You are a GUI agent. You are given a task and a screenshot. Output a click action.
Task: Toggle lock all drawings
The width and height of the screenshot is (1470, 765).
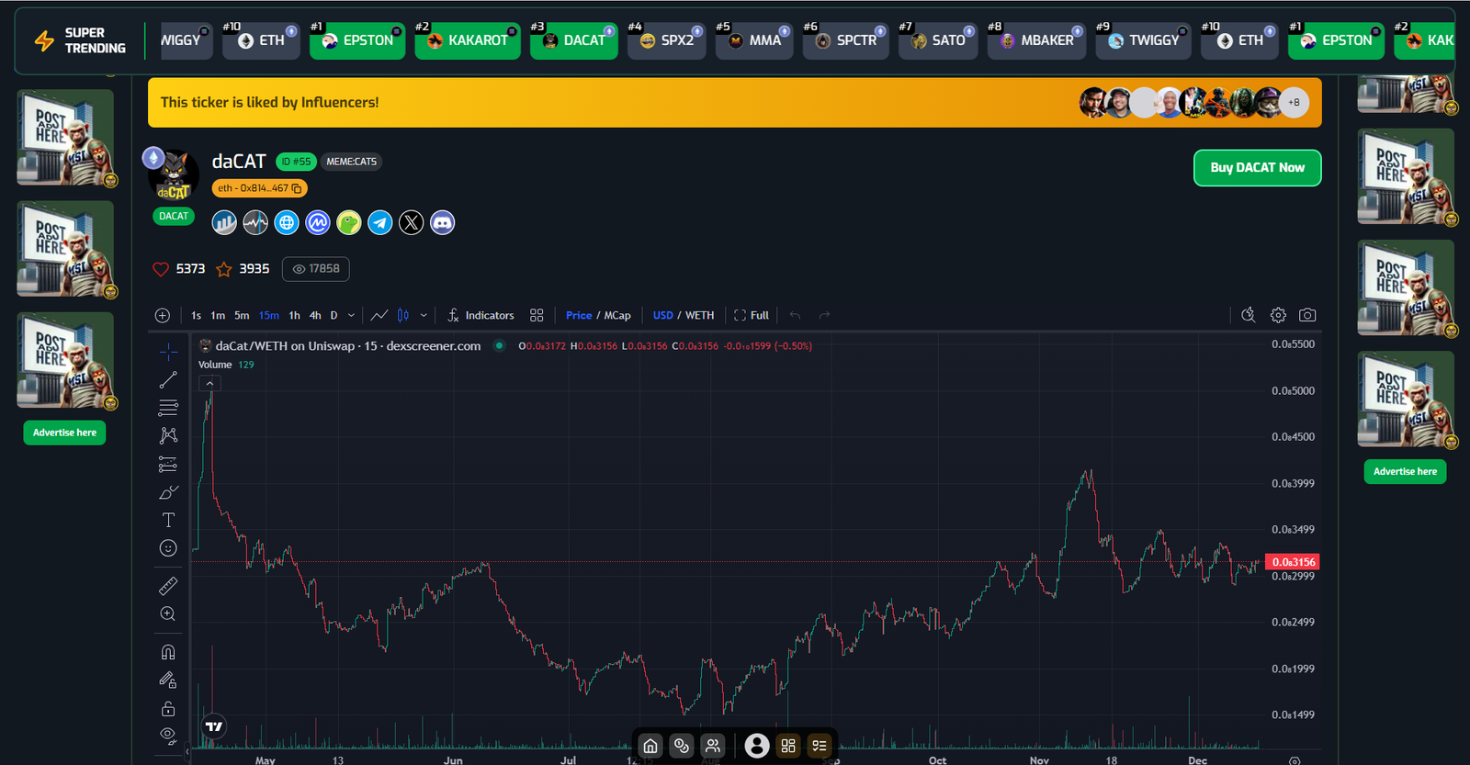[168, 709]
